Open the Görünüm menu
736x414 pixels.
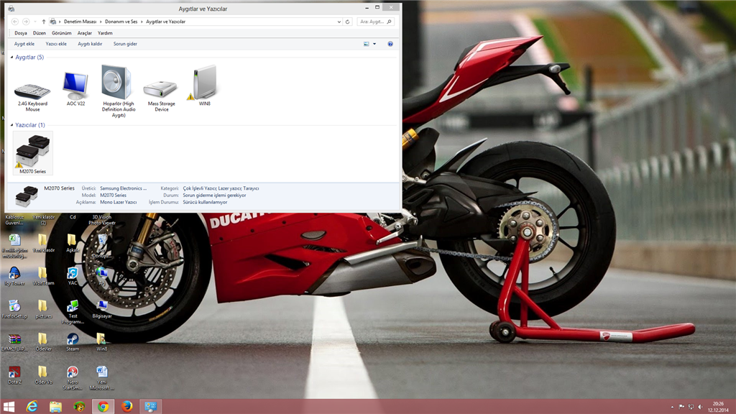click(62, 33)
